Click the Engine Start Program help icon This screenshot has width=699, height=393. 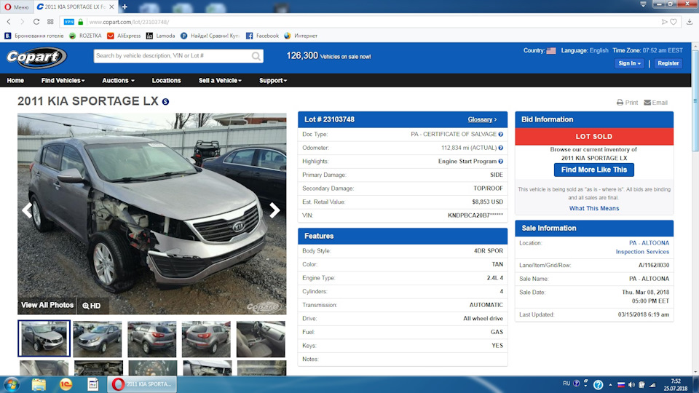coord(501,162)
